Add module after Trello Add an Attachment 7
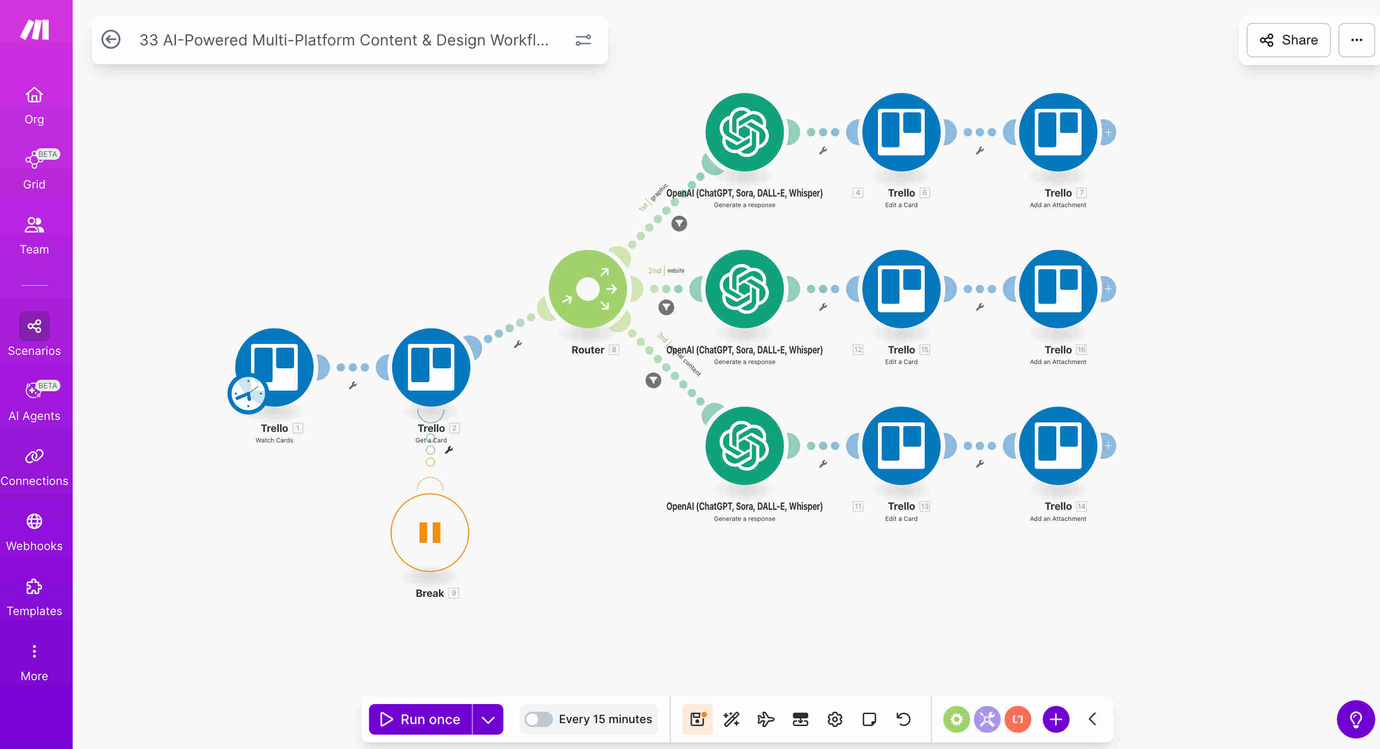 tap(1108, 132)
